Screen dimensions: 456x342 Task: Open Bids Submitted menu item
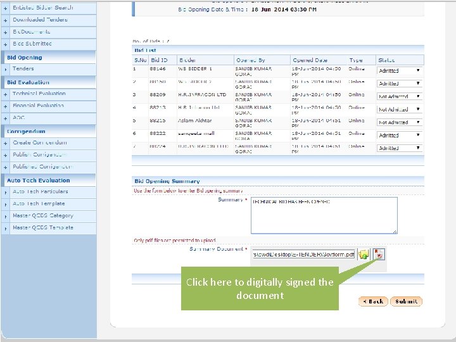pos(32,44)
